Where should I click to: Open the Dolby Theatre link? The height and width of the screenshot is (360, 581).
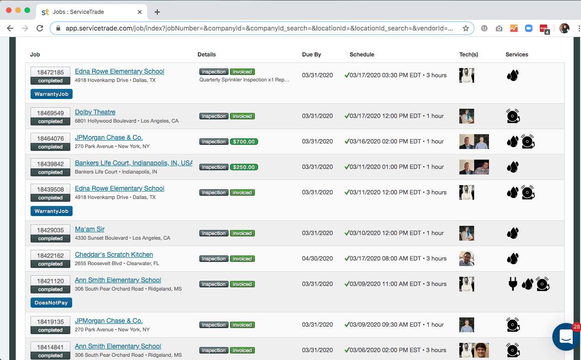click(95, 112)
